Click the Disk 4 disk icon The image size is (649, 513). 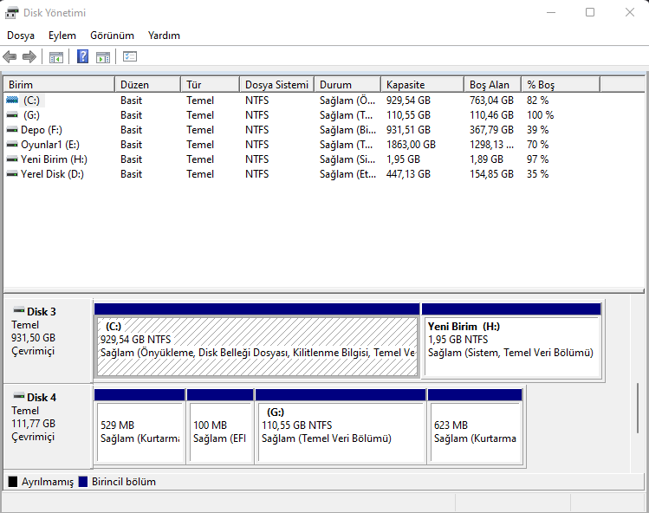pyautogui.click(x=18, y=396)
